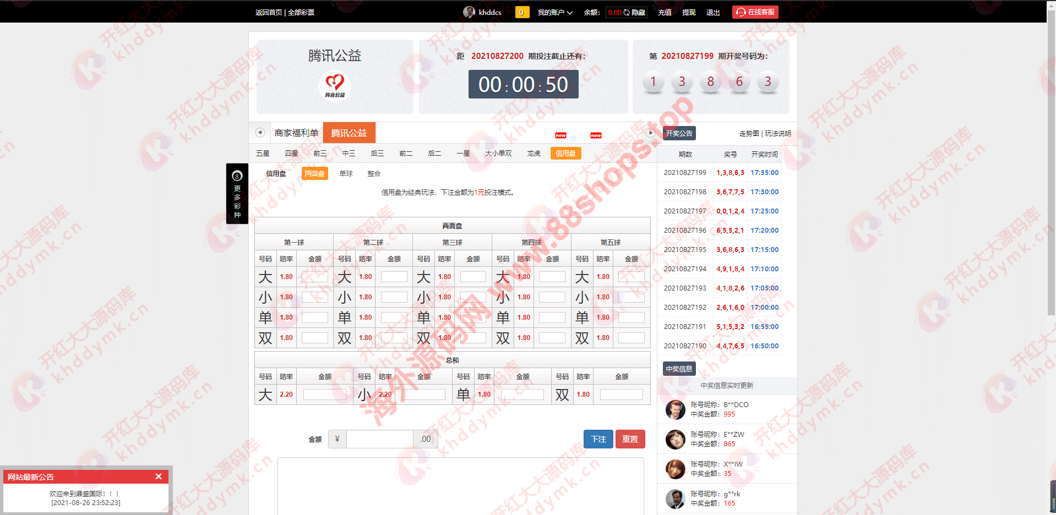Click the balance refresh icon

click(627, 13)
